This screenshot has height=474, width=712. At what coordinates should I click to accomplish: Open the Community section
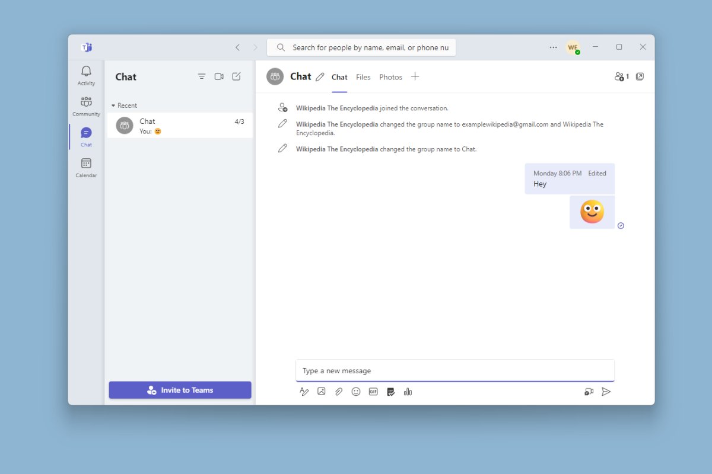click(86, 106)
